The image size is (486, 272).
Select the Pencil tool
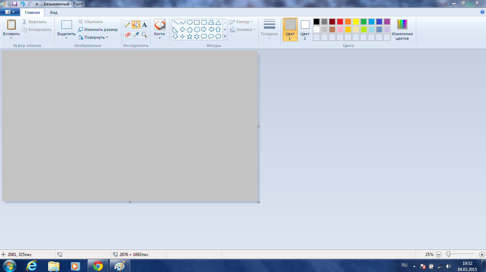coord(127,25)
